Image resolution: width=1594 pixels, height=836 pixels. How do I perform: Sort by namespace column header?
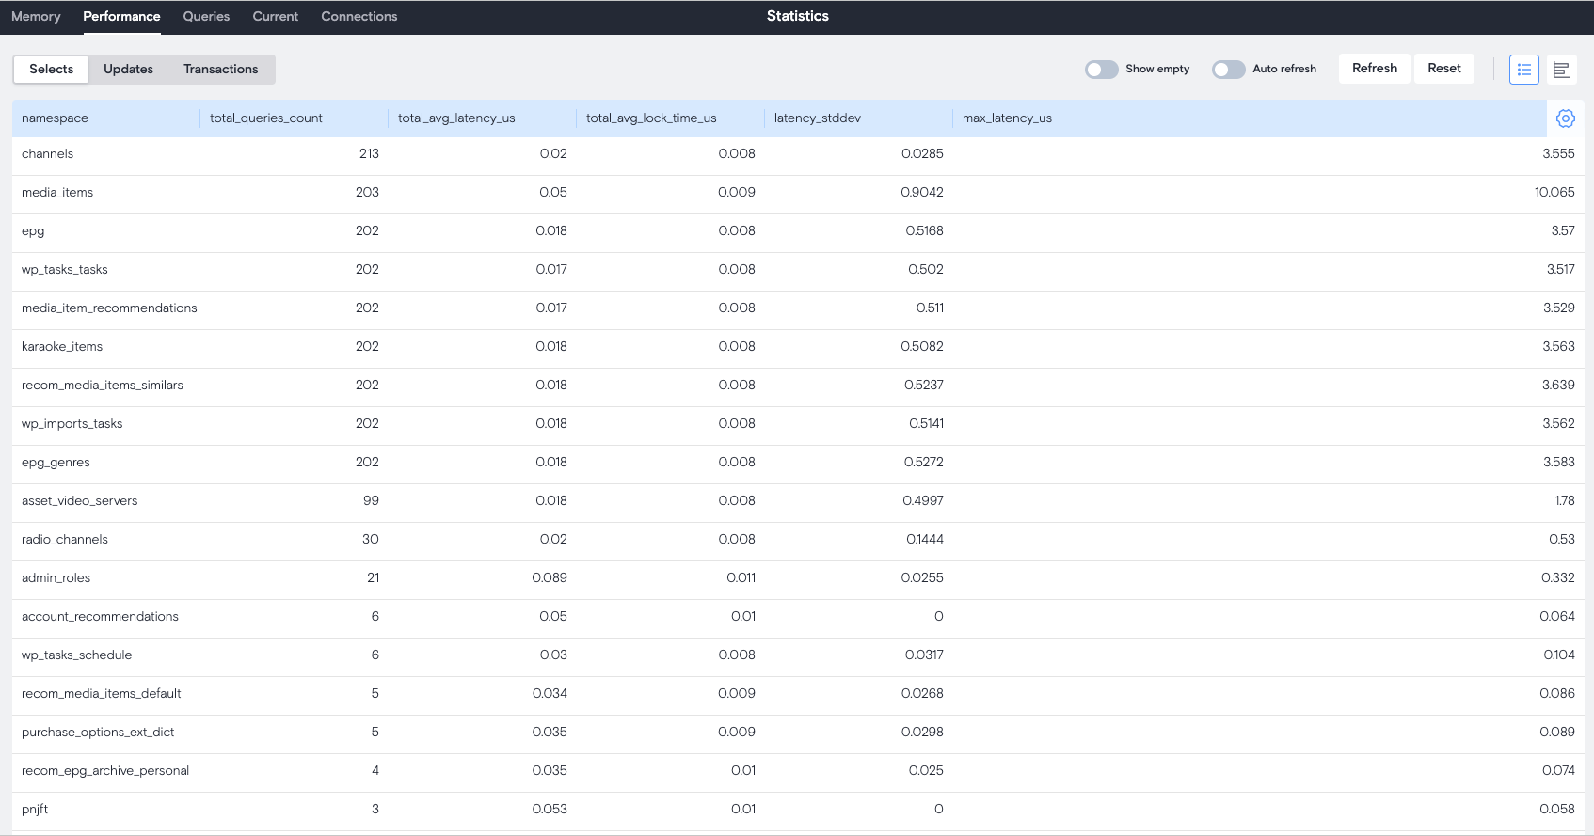click(x=55, y=118)
